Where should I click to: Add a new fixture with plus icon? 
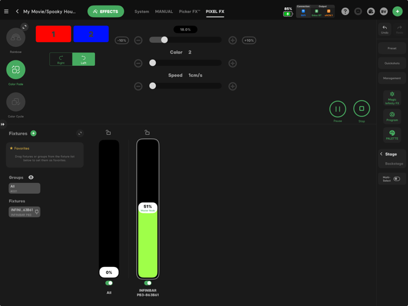click(x=33, y=133)
